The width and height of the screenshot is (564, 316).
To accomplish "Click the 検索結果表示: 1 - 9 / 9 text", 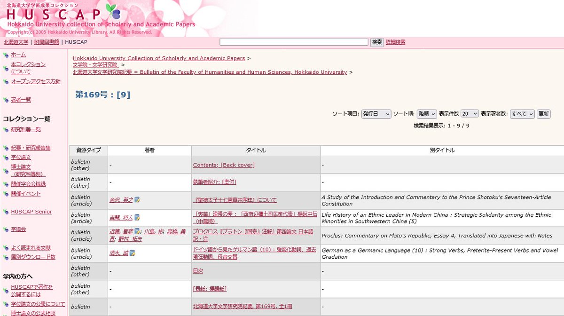I will tap(441, 126).
